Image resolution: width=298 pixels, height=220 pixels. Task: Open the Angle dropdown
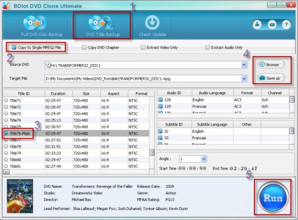pos(204,159)
